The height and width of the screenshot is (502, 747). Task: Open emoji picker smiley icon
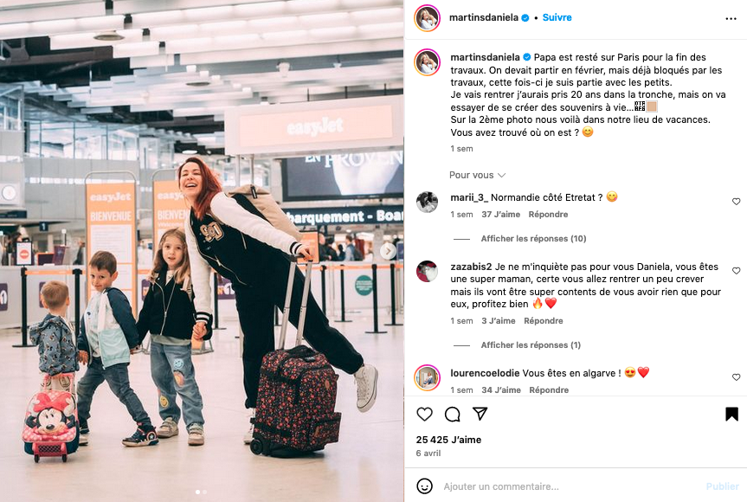coord(424,486)
